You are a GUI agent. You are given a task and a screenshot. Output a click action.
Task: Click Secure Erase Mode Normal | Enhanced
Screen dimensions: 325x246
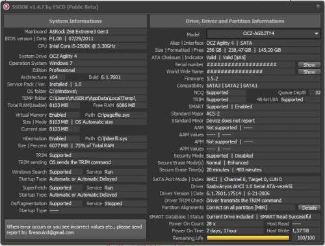[x=227, y=163]
